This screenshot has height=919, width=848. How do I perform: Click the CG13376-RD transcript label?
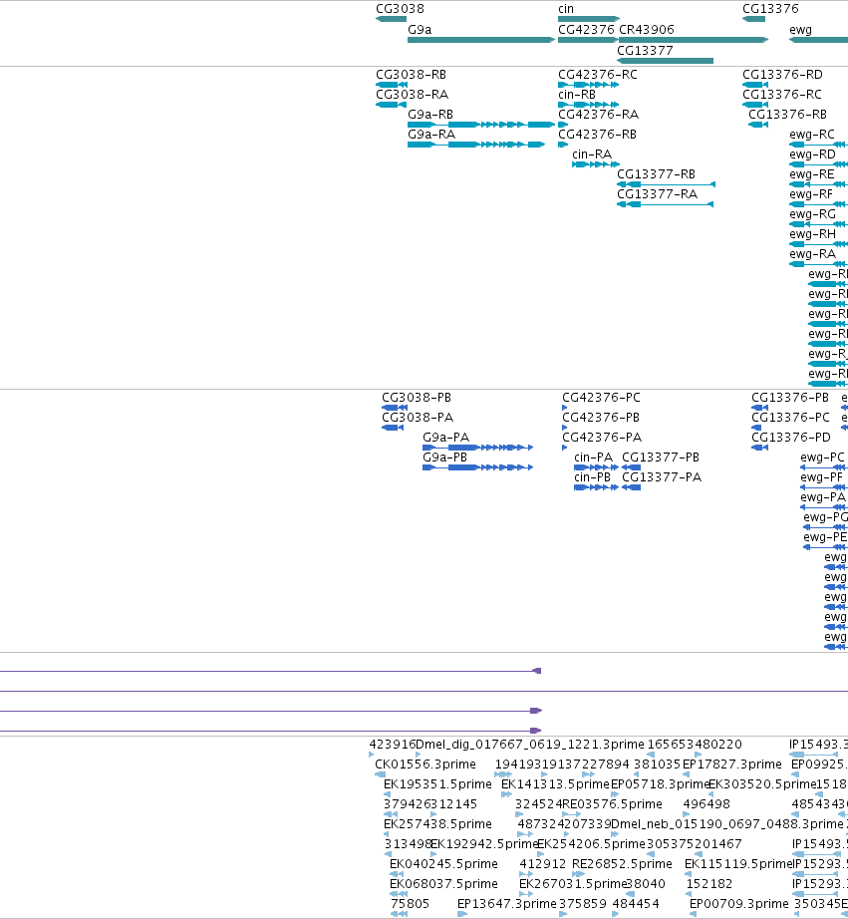(x=782, y=75)
